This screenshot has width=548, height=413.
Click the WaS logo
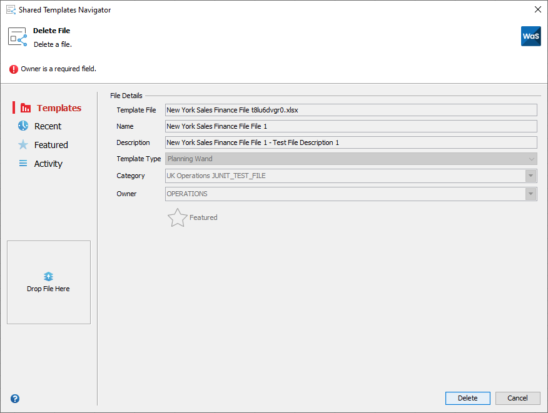coord(530,36)
